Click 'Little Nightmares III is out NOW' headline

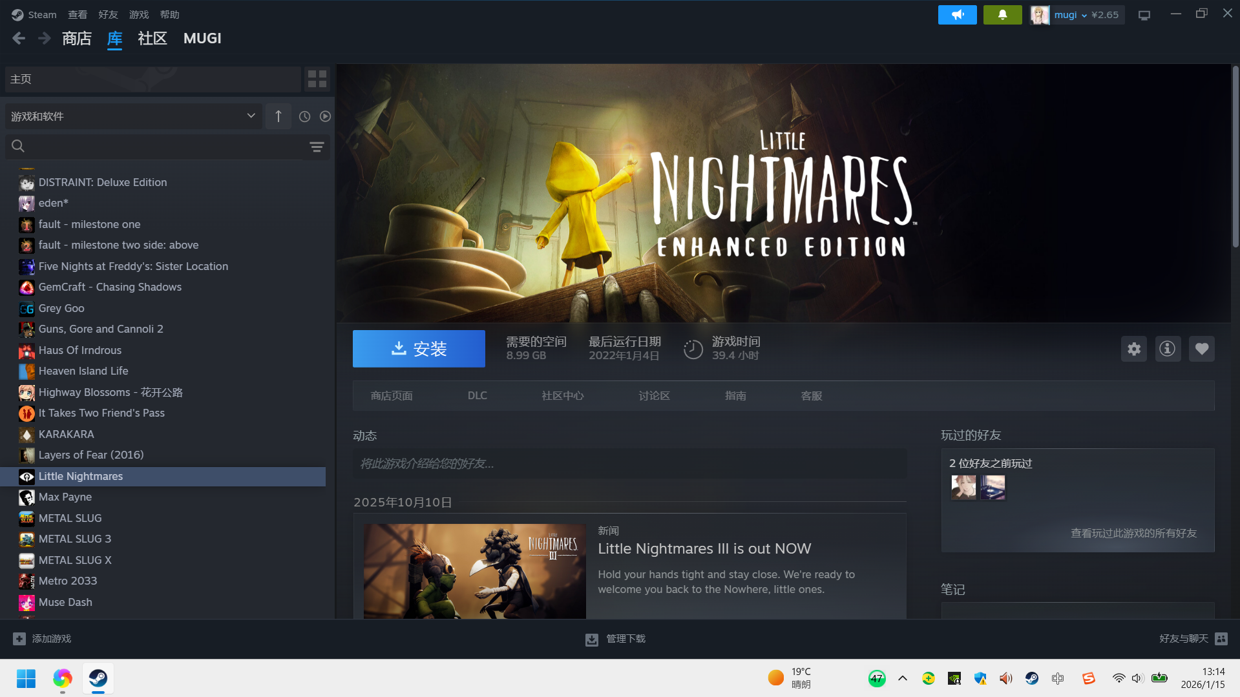click(704, 549)
